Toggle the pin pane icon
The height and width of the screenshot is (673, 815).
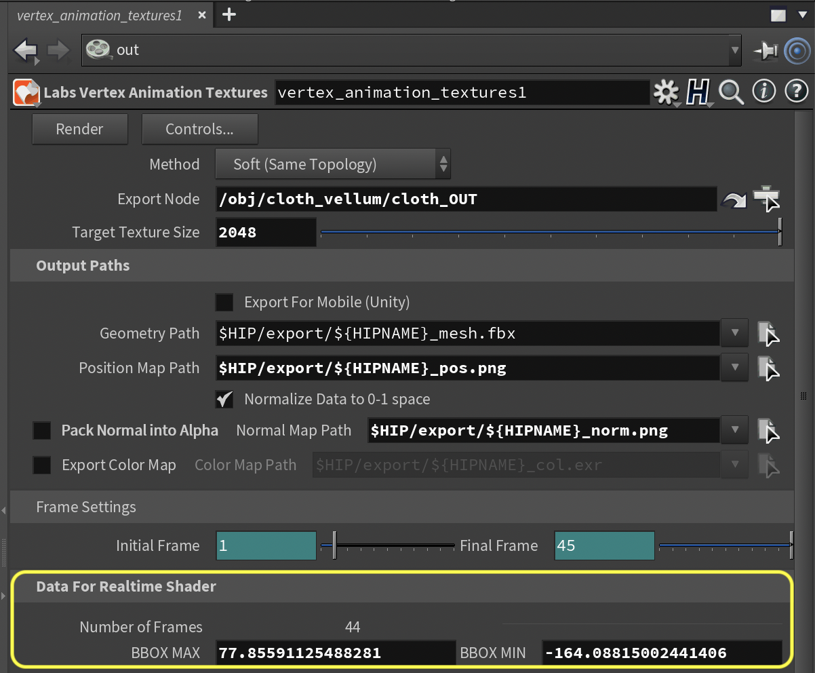[766, 51]
